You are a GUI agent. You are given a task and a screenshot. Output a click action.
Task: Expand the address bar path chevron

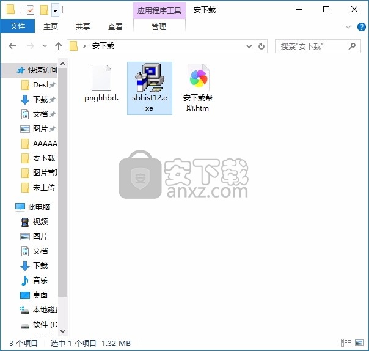pyautogui.click(x=84, y=46)
